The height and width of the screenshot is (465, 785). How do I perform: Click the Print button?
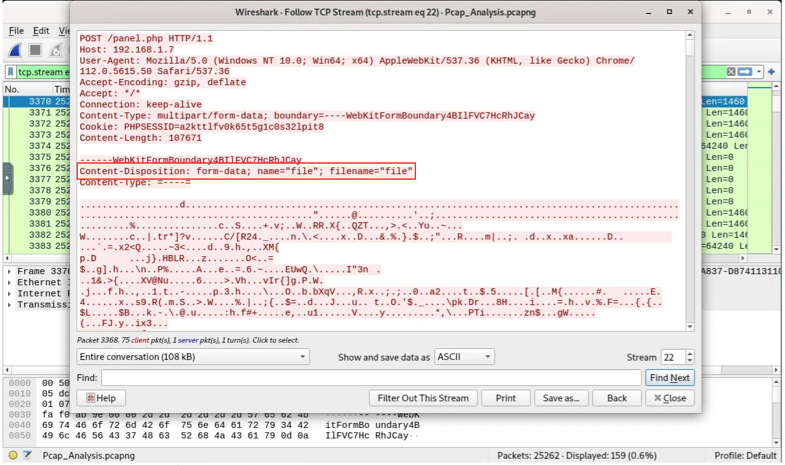506,398
